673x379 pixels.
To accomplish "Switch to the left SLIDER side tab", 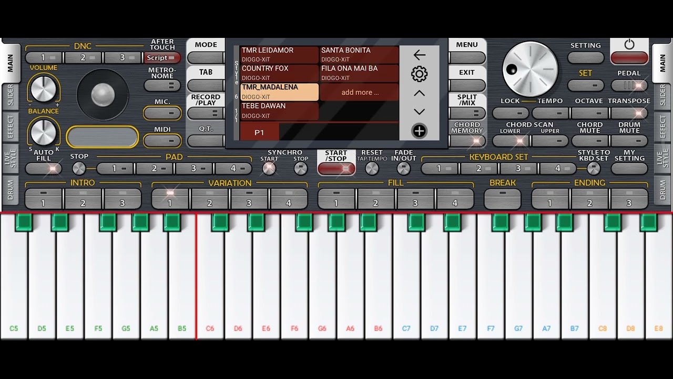I will (11, 95).
